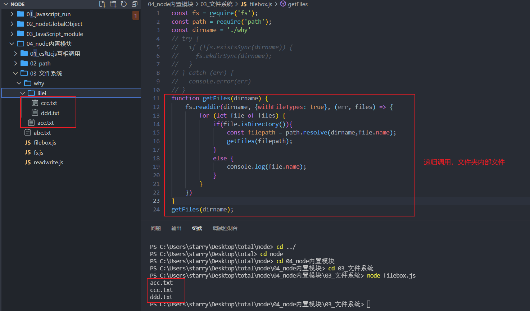This screenshot has height=311, width=530.
Task: Click 'console.log(file.name);' on line 19
Action: (267, 167)
